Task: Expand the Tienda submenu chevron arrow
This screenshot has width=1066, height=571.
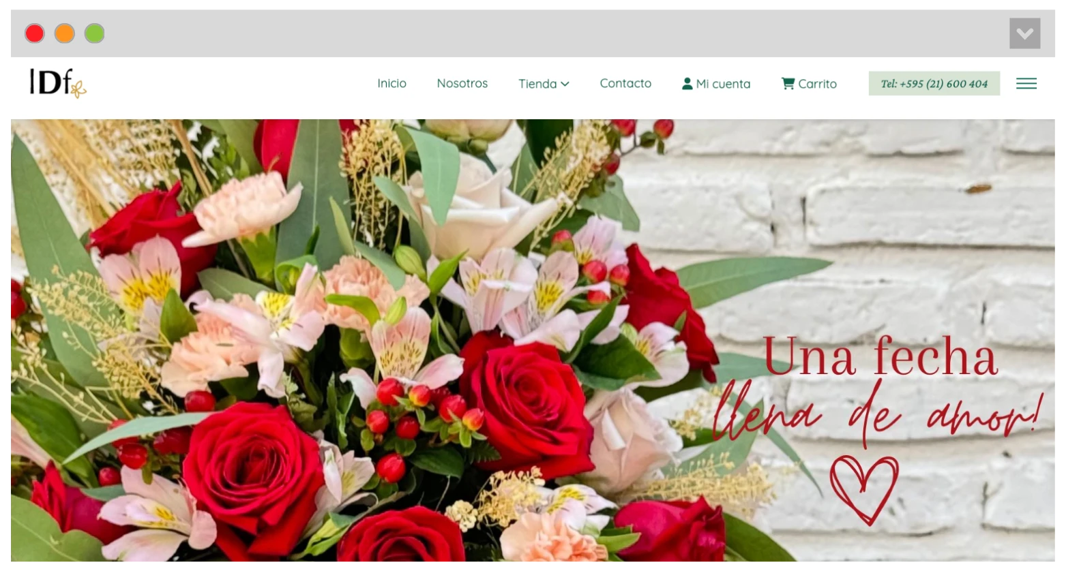Action: pos(565,84)
